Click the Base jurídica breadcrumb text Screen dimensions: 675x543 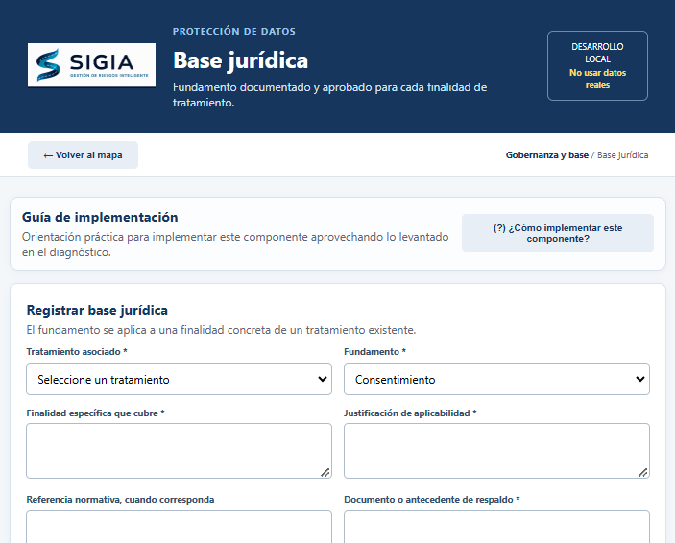click(622, 154)
